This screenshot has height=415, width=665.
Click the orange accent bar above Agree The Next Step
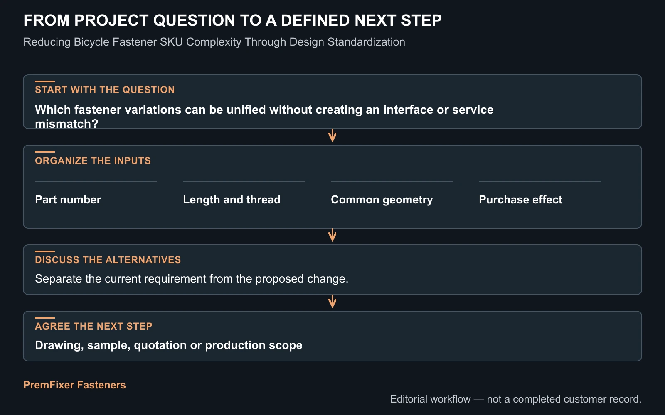(45, 318)
